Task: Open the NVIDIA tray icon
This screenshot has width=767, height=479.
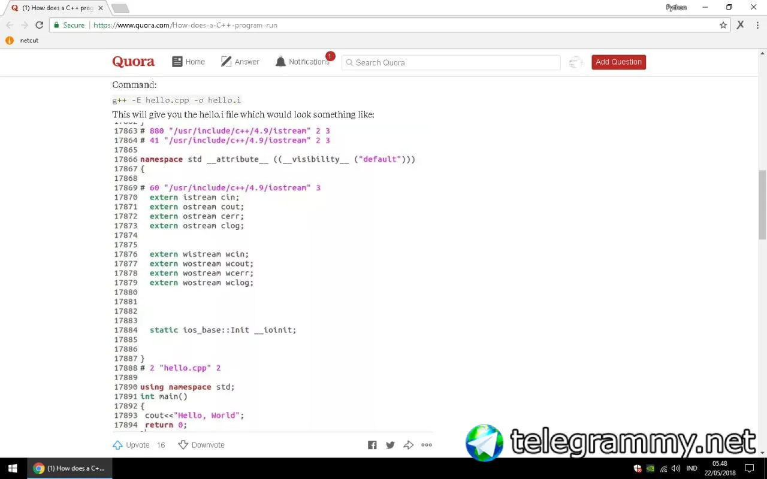Action: click(650, 469)
